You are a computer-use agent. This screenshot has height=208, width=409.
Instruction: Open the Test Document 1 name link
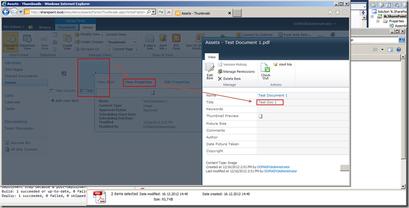273,96
